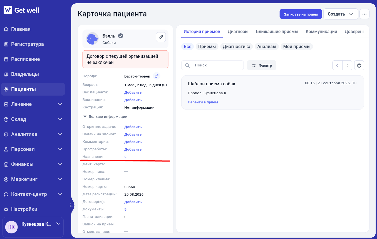Click the Владельцы sidebar icon
The width and height of the screenshot is (377, 239).
6,74
